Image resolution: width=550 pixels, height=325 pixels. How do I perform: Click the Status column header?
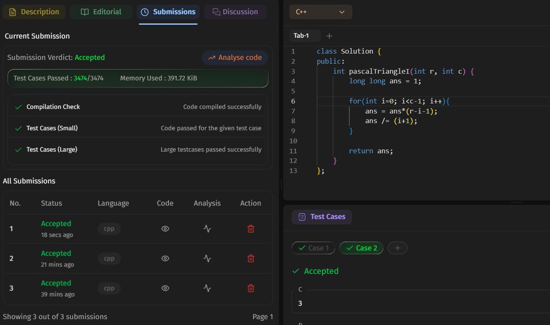(51, 203)
